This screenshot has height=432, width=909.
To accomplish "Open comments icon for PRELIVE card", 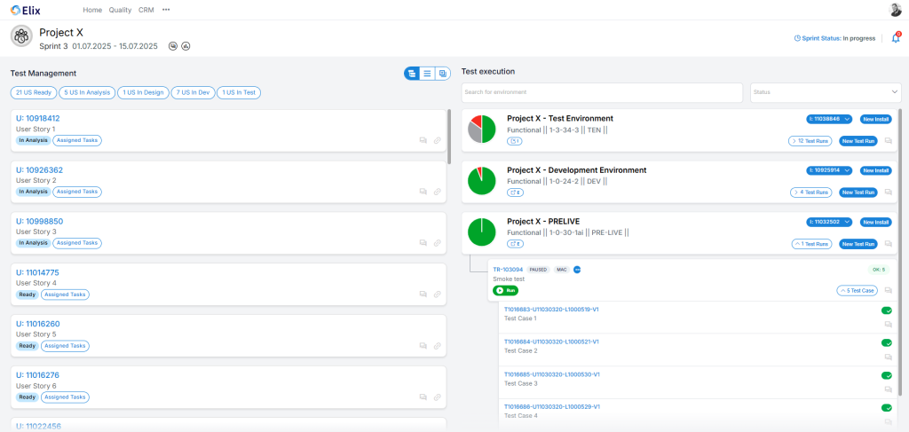I will (x=889, y=244).
